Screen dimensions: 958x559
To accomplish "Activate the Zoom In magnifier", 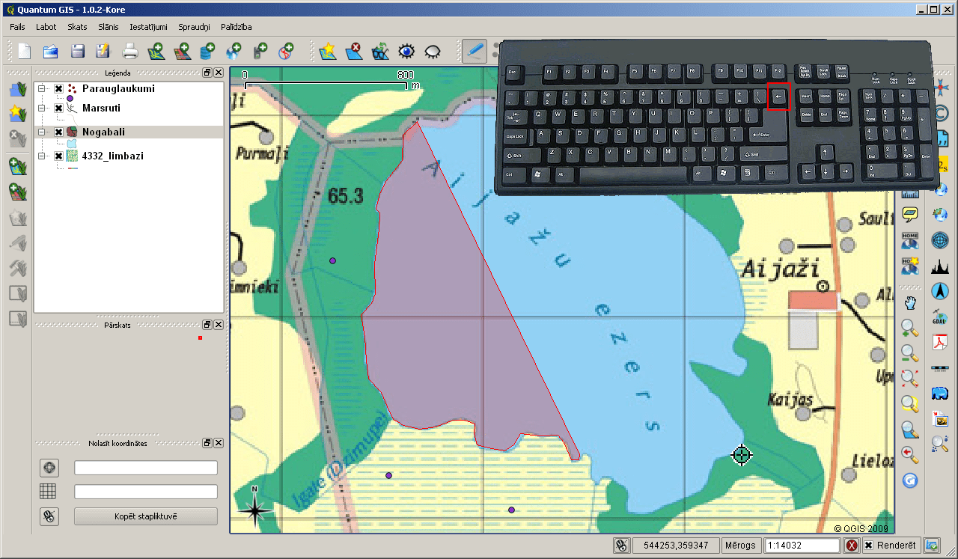I will pyautogui.click(x=910, y=328).
